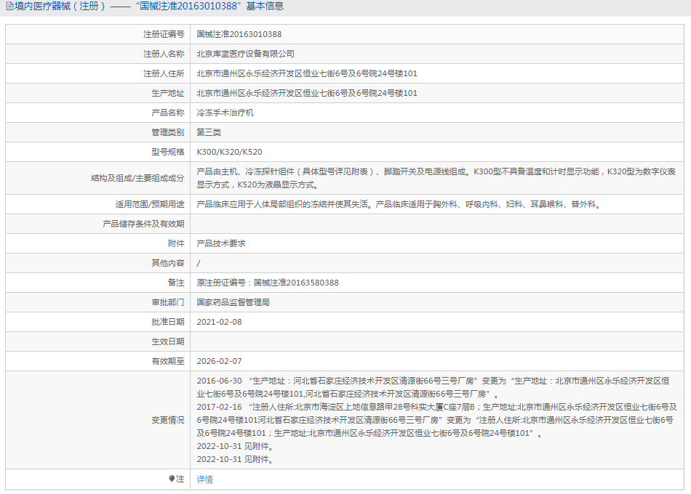Click the 结构及组成/主要组成成分 row label
Image resolution: width=691 pixels, height=494 pixels.
[137, 178]
